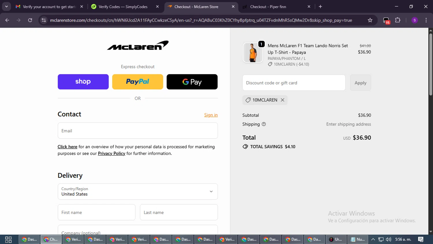The image size is (433, 244).
Task: Bookmark this page with the star
Action: coord(370,20)
